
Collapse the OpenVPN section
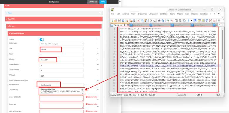[x=54, y=19]
